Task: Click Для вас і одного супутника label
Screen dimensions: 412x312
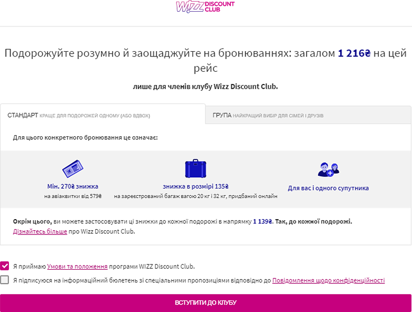Action: pos(328,188)
